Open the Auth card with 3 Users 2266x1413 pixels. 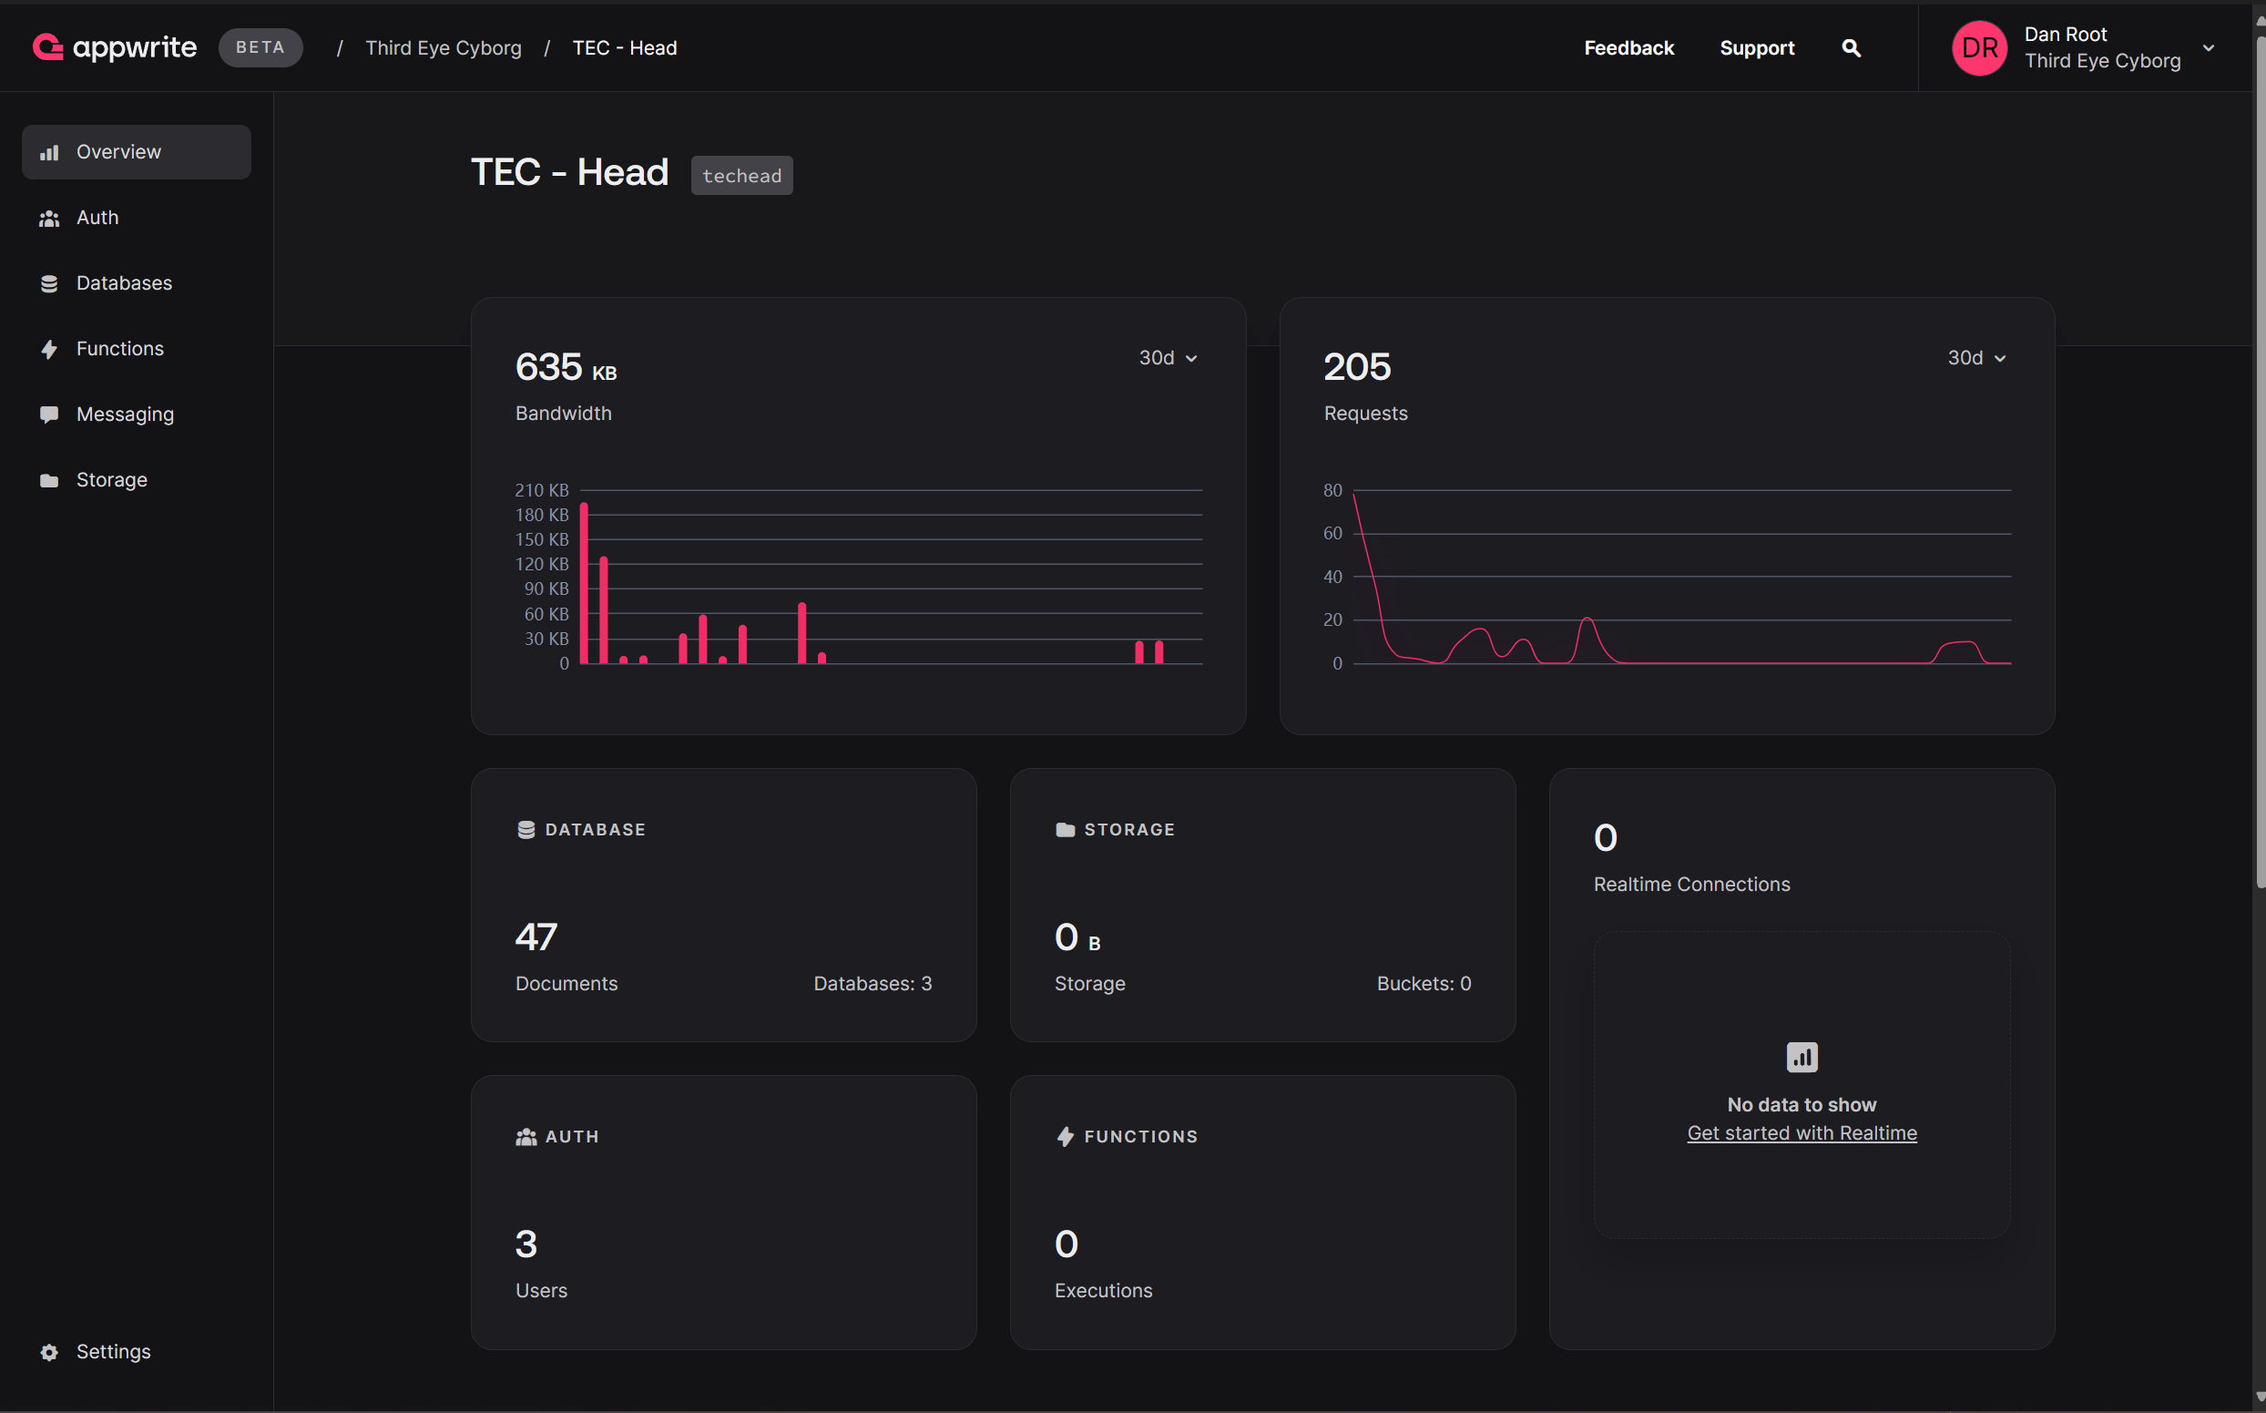click(x=724, y=1212)
